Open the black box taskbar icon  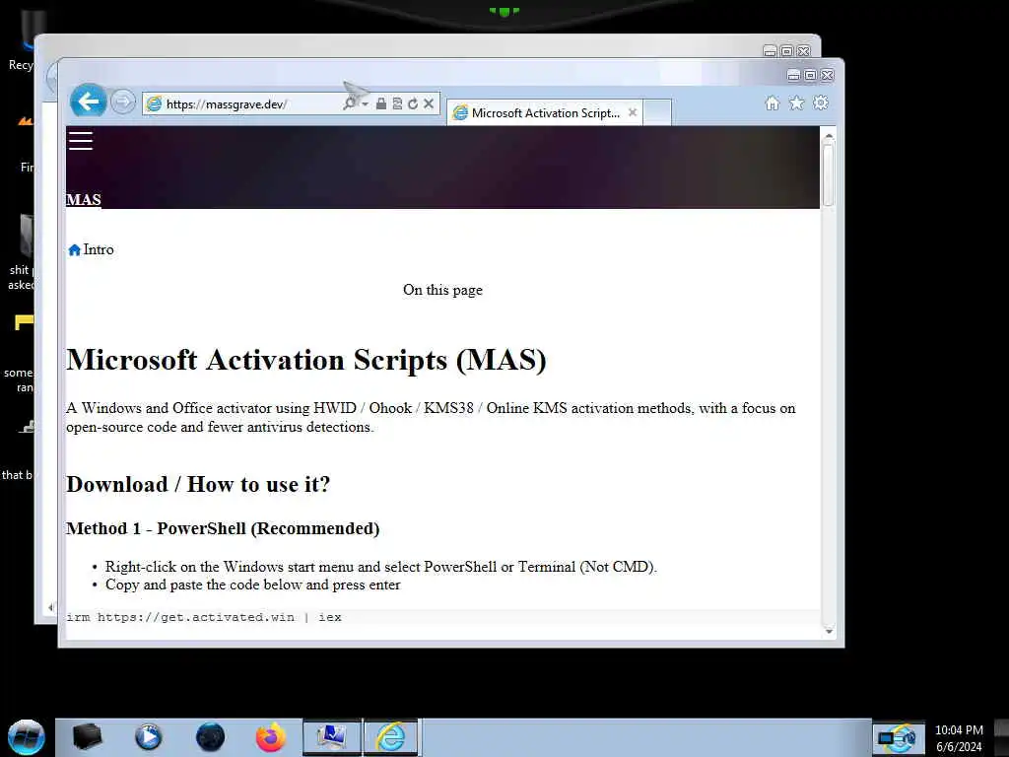click(87, 737)
